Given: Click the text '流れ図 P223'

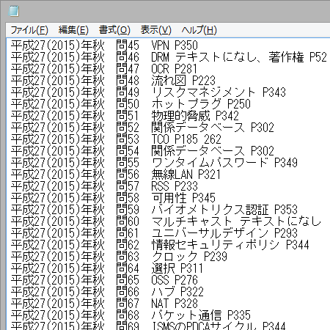Looking at the screenshot, I should point(183,81).
